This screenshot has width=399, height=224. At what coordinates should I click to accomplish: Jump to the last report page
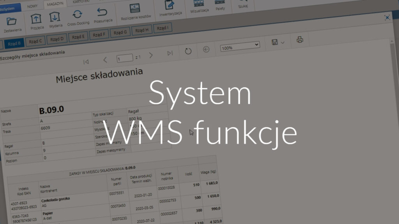pyautogui.click(x=170, y=53)
